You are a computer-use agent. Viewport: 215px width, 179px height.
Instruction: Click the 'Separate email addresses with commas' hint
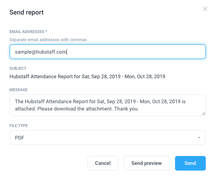pos(48,40)
